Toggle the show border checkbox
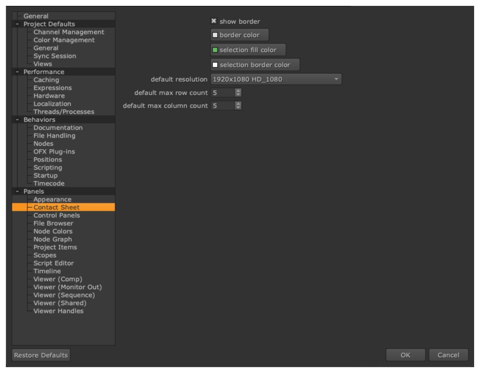 tap(214, 22)
